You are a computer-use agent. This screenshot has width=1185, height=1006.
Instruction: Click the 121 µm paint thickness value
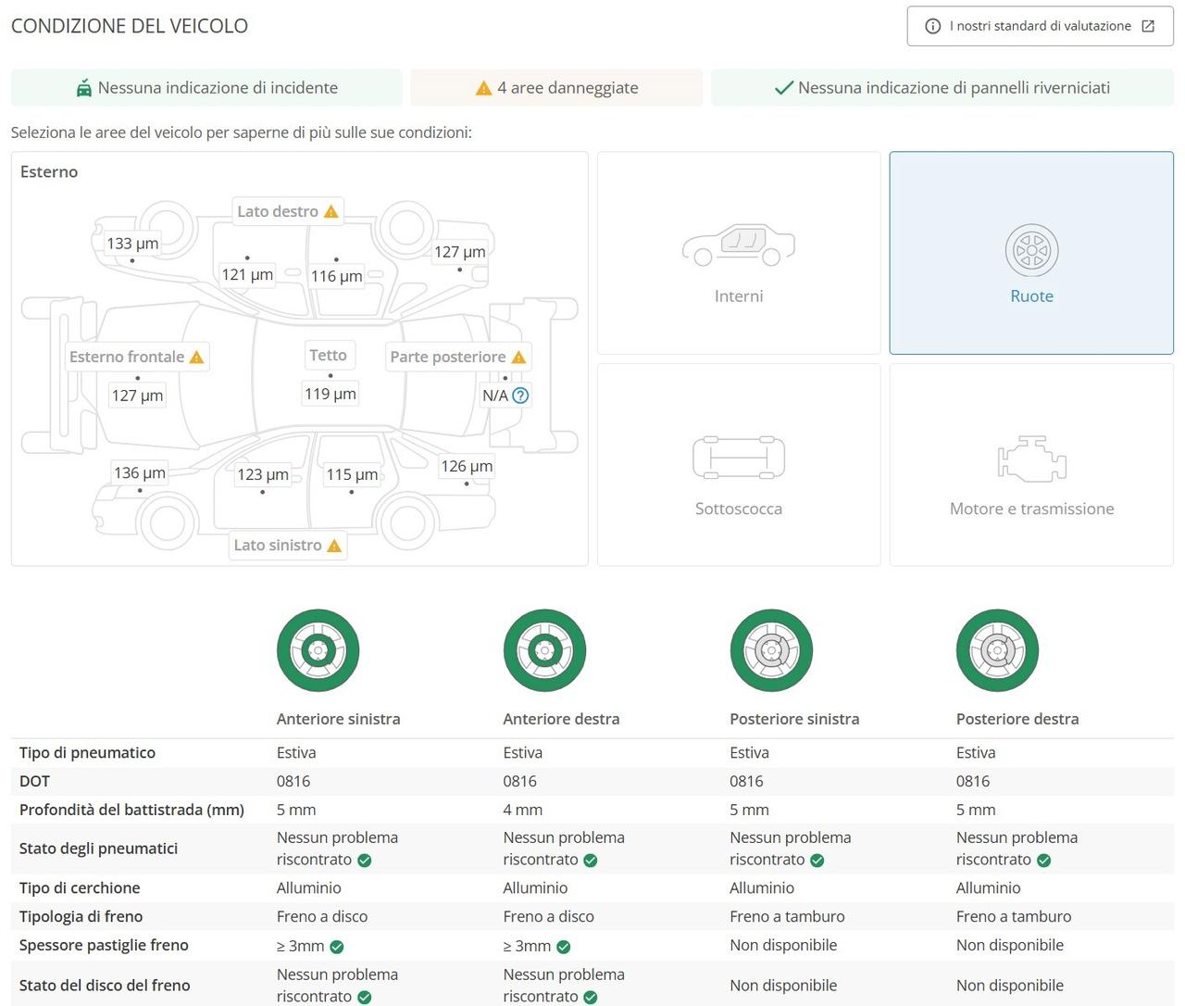coord(247,274)
